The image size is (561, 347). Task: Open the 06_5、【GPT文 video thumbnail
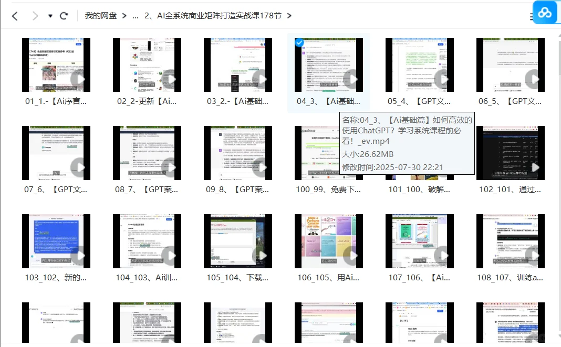[x=511, y=65]
